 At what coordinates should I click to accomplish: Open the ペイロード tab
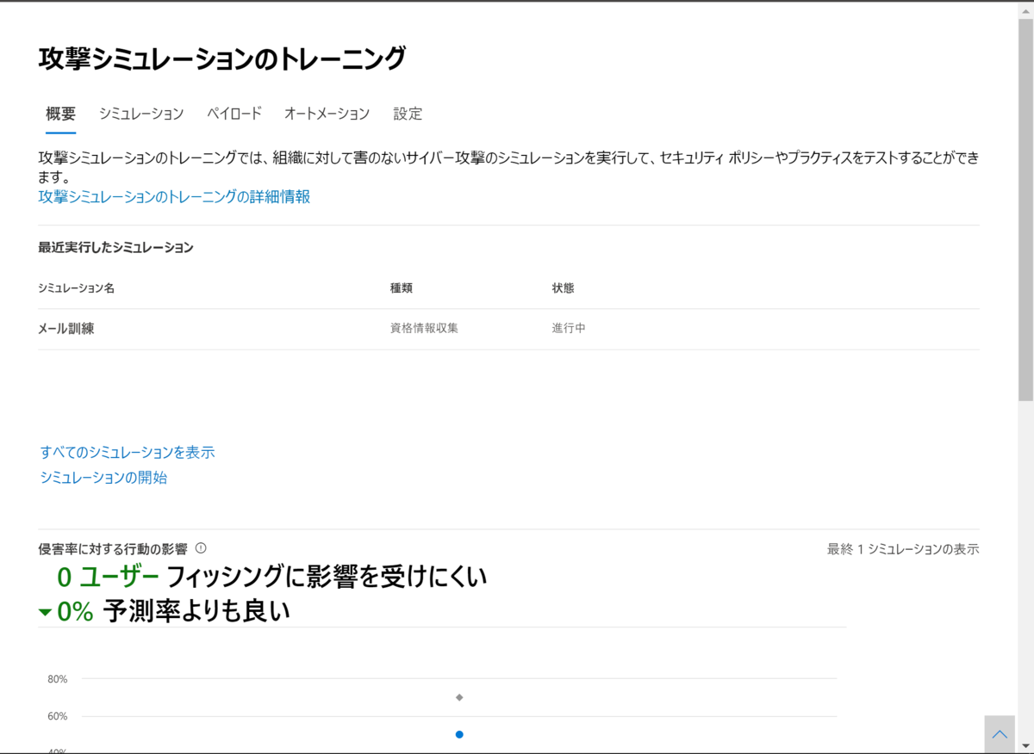pos(234,114)
